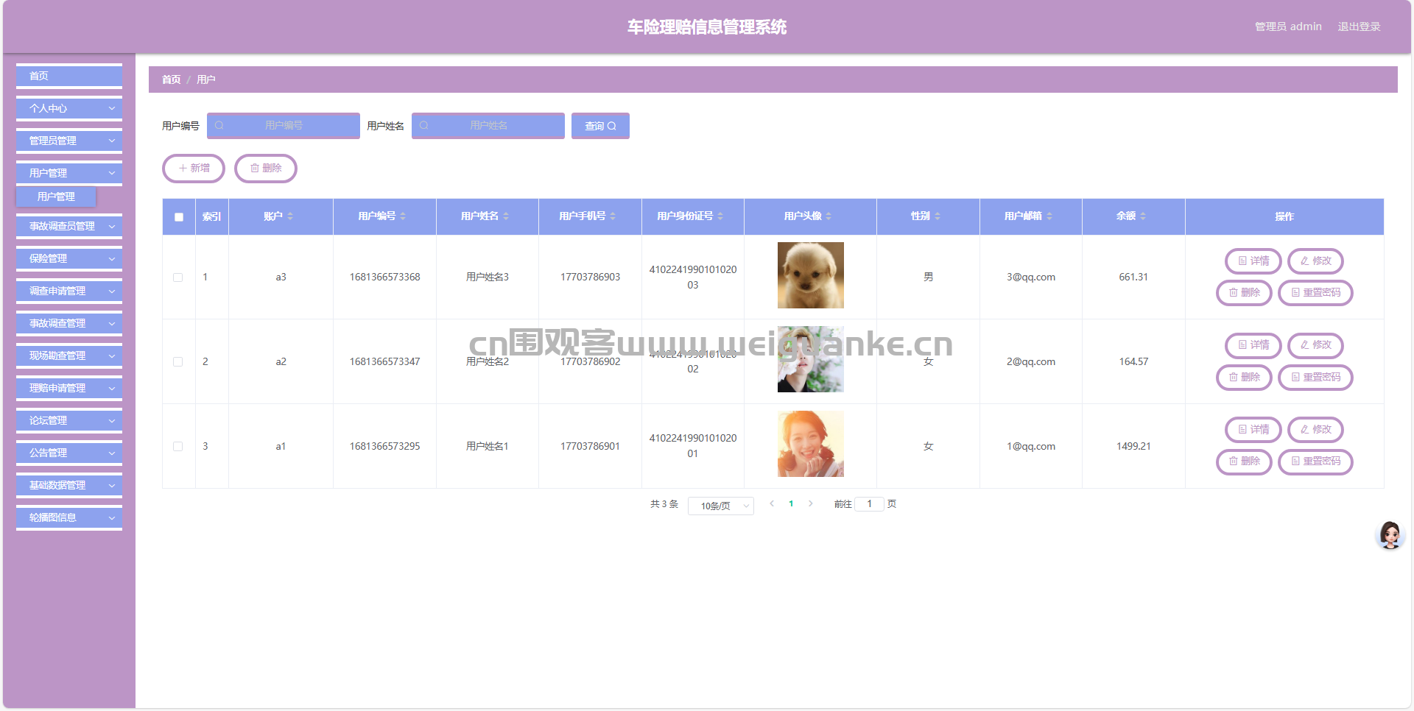This screenshot has width=1414, height=711.
Task: Check the row checkbox for a2
Action: pos(177,362)
